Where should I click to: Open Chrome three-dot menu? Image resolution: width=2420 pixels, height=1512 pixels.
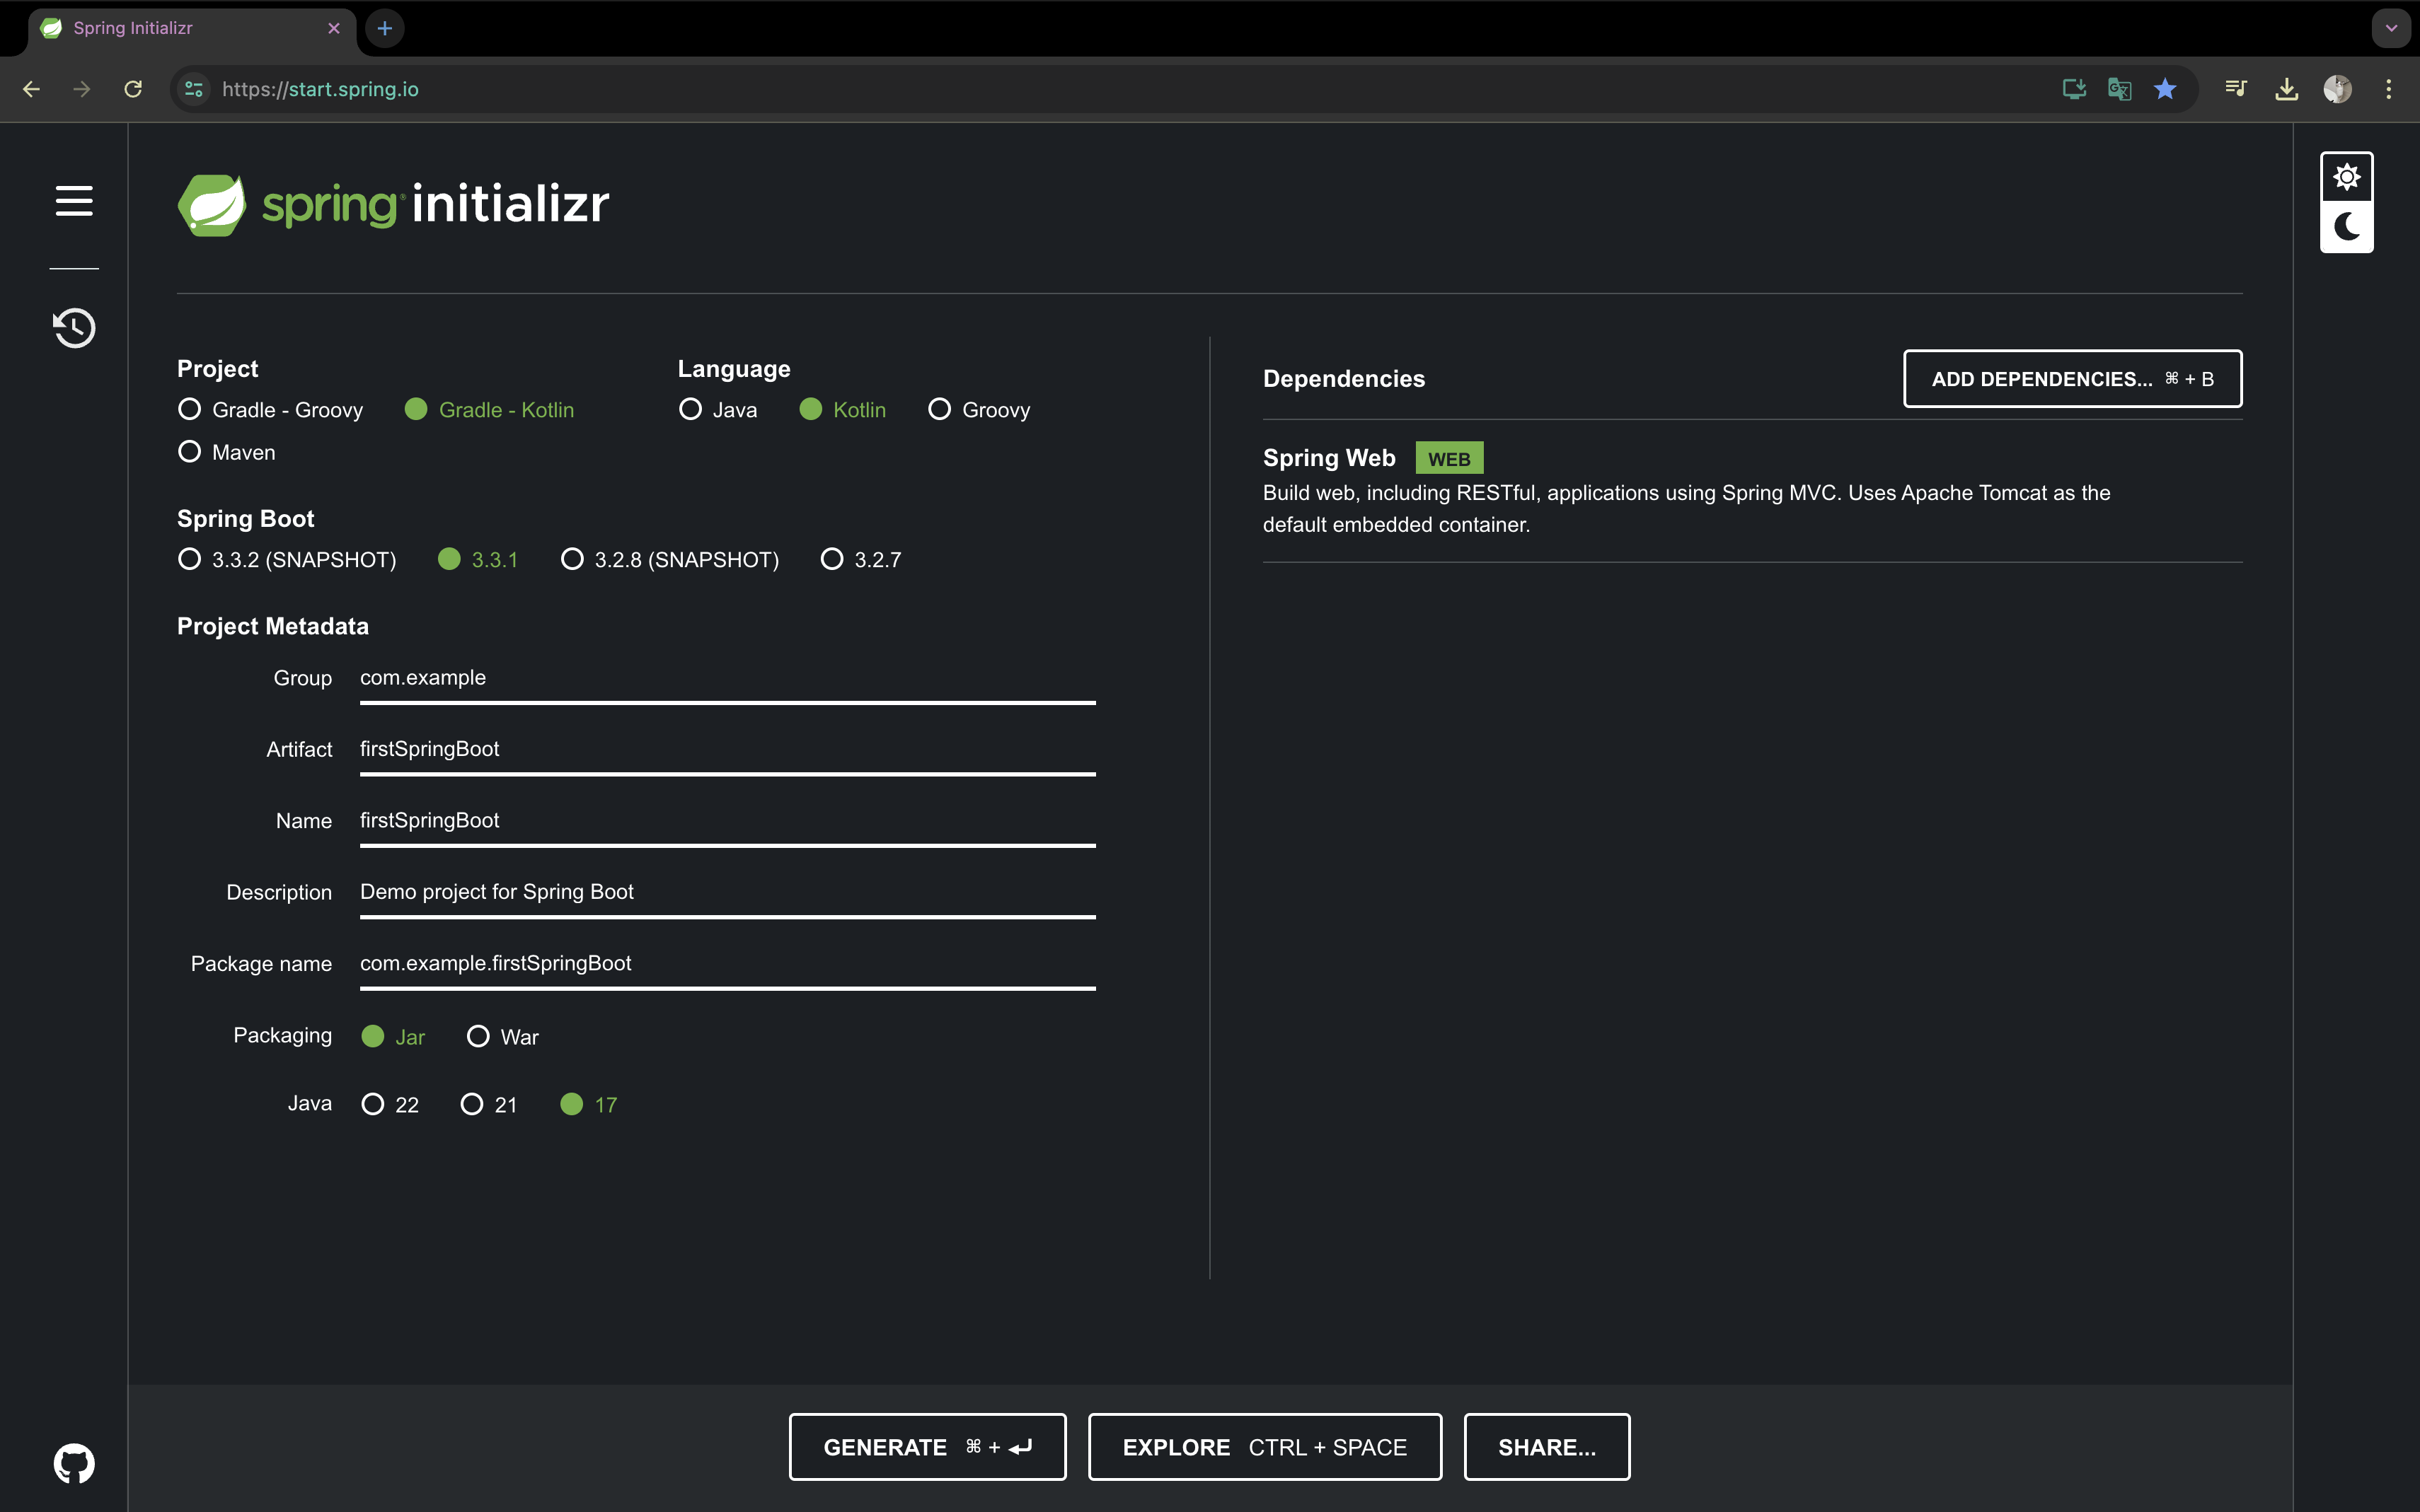point(2389,89)
